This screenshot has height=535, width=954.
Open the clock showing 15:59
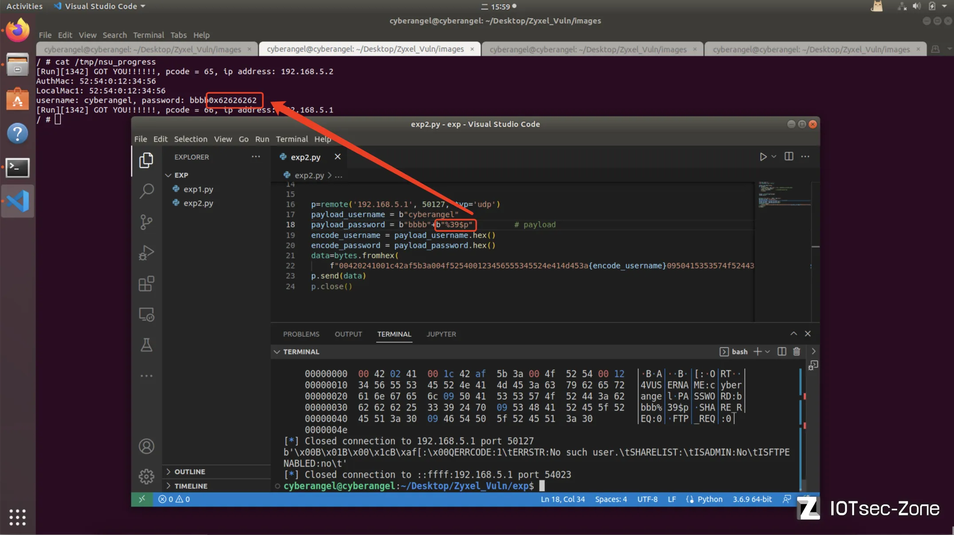(x=501, y=7)
